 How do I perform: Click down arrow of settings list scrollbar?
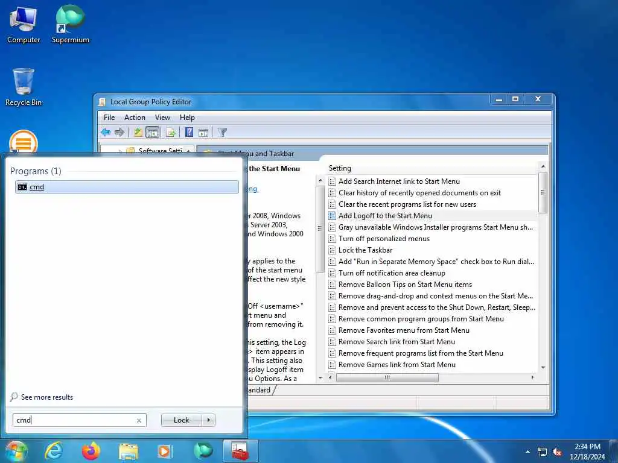(543, 367)
